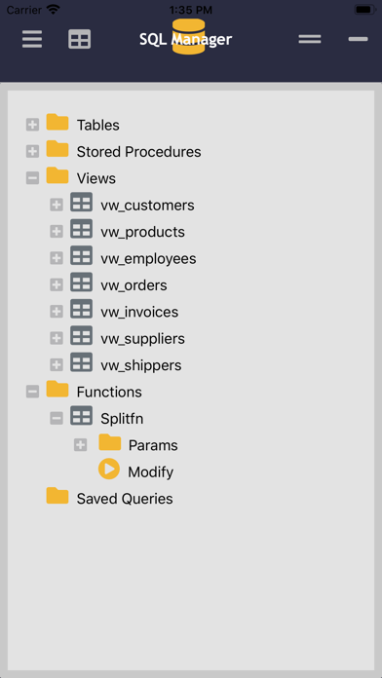Tap the double-line icon in header
Viewport: 382px width, 678px height.
coord(310,39)
